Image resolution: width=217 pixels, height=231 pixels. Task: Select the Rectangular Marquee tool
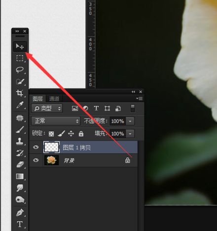tap(20, 58)
